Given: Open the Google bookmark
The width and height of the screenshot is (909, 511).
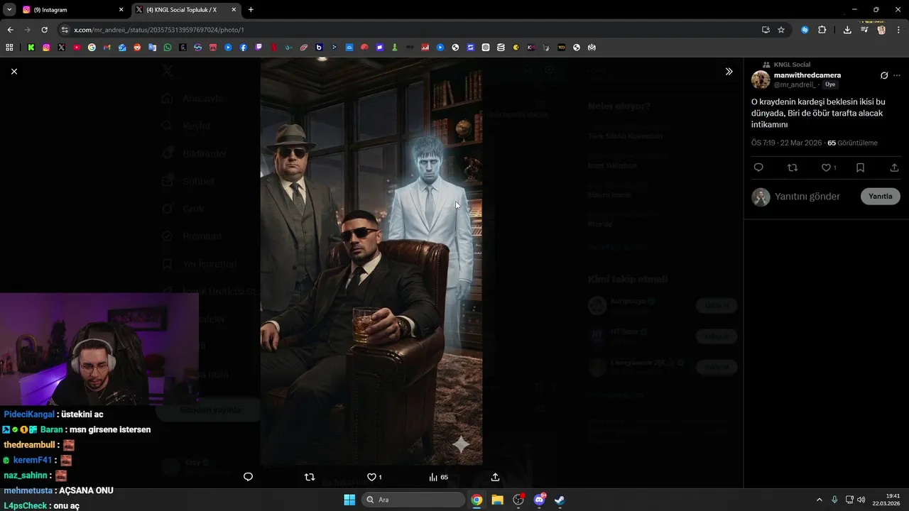Looking at the screenshot, I should tap(92, 48).
